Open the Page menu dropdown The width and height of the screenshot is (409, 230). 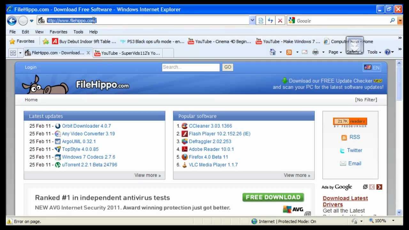tap(335, 52)
